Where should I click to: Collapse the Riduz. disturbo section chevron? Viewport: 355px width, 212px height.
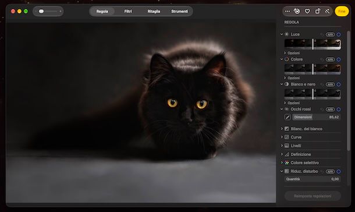point(282,171)
